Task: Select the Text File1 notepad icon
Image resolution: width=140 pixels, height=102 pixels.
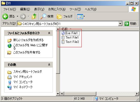Action: click(63, 38)
